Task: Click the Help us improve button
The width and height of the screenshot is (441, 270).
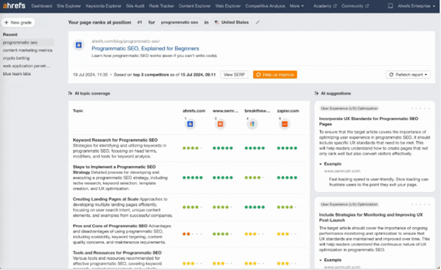Action: click(x=275, y=75)
